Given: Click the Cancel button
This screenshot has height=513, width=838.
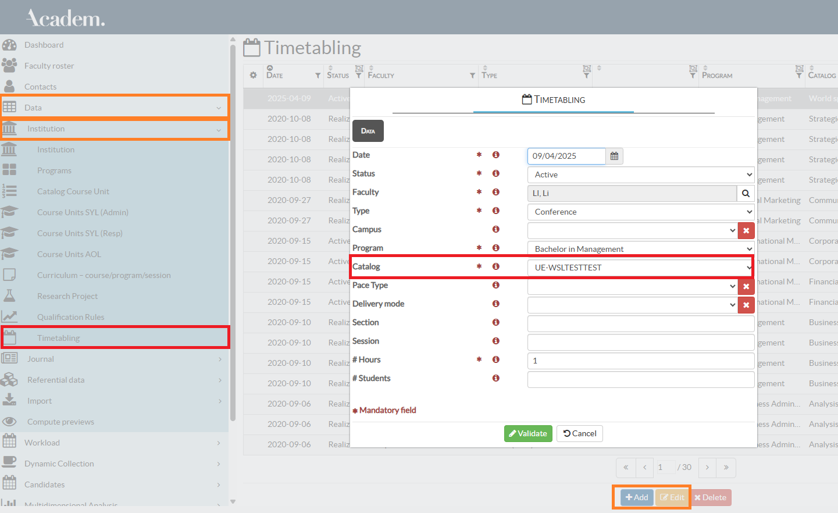Looking at the screenshot, I should coord(580,433).
